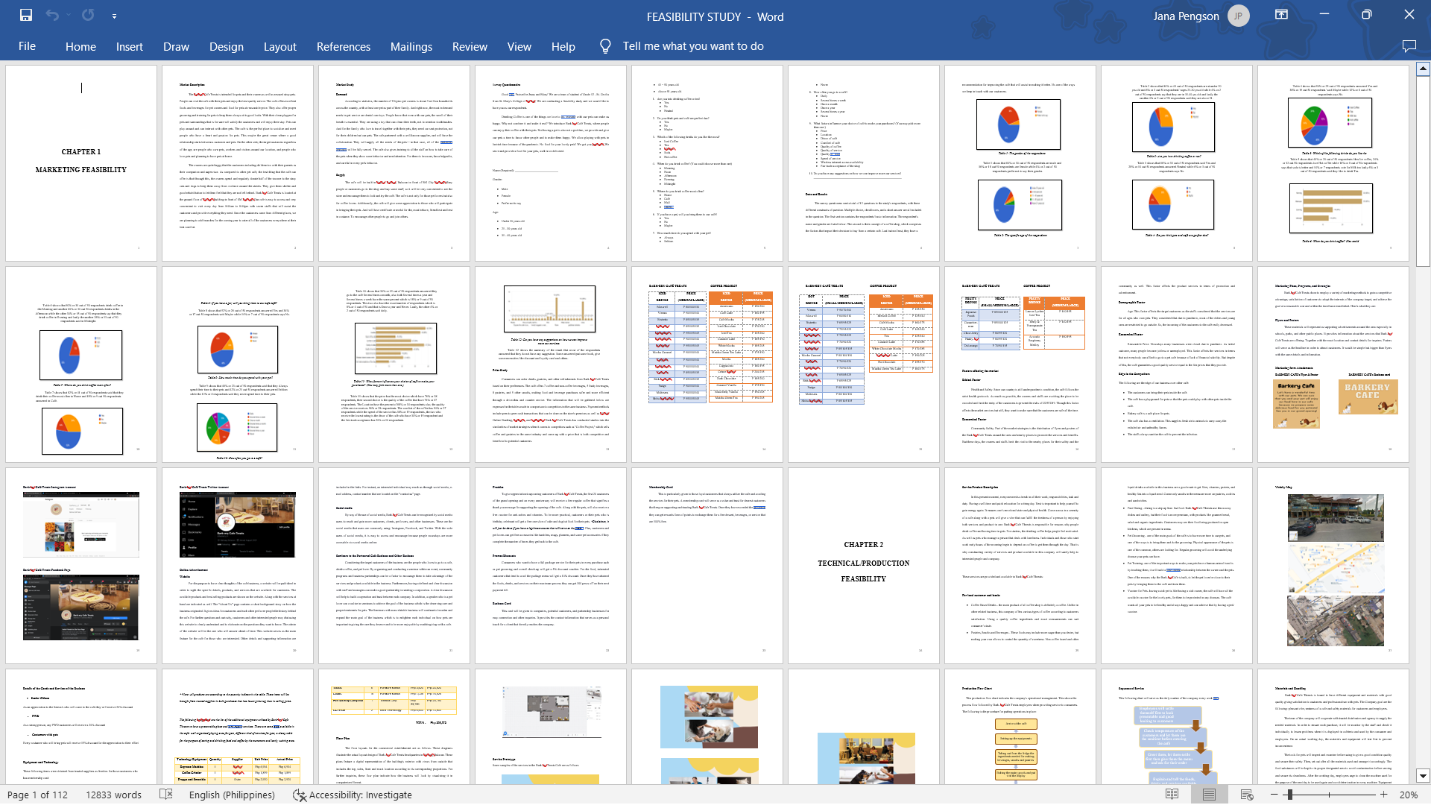Open the Undo history dropdown arrow
The width and height of the screenshot is (1431, 805).
[69, 15]
